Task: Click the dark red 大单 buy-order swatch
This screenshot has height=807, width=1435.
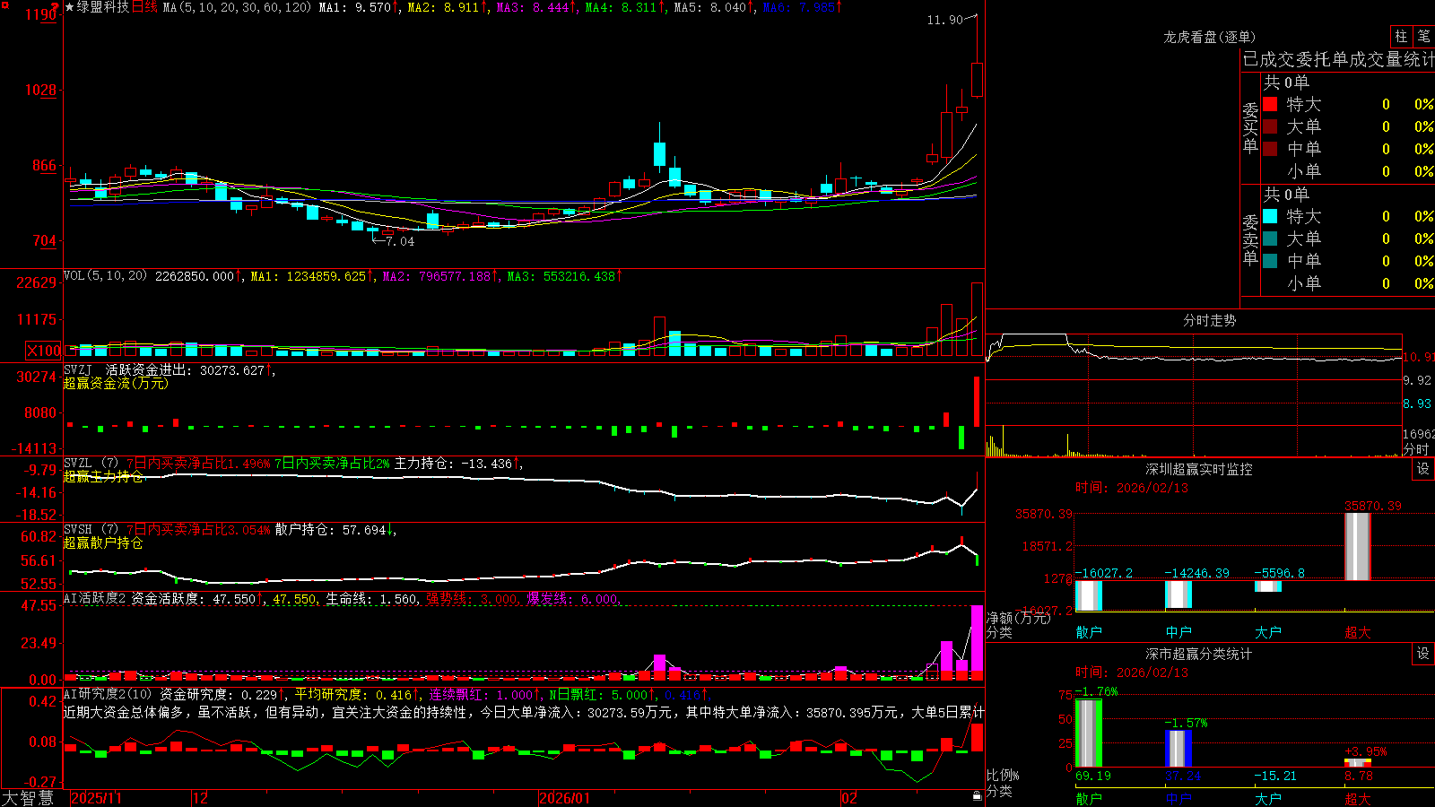Action: click(1270, 126)
